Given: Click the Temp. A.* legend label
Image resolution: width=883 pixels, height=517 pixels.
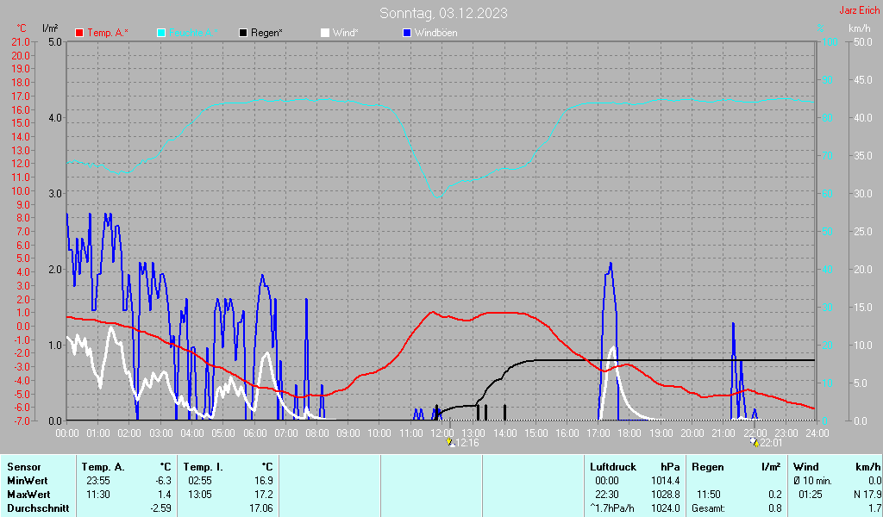Looking at the screenshot, I should tap(108, 33).
